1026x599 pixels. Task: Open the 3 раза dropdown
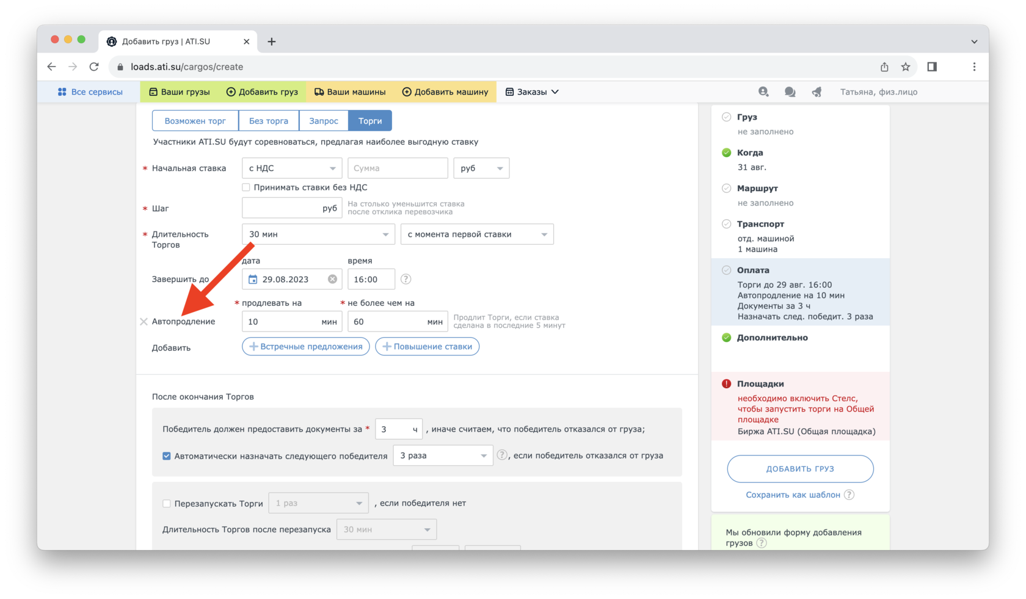443,456
